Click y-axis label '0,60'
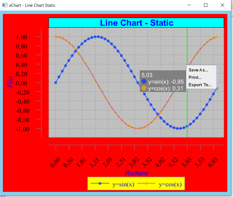The width and height of the screenshot is (233, 197). click(22, 56)
